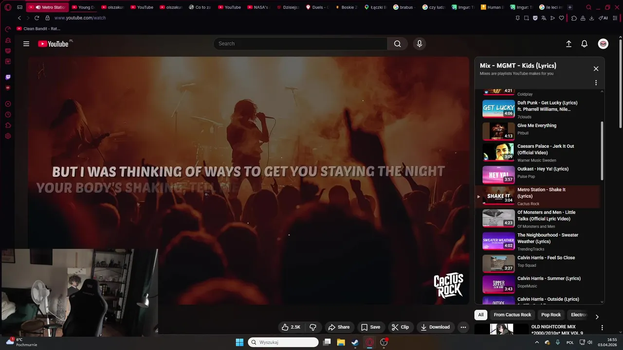Open a new browser tab with plus
Screen dimensions: 623x350
click(570, 7)
